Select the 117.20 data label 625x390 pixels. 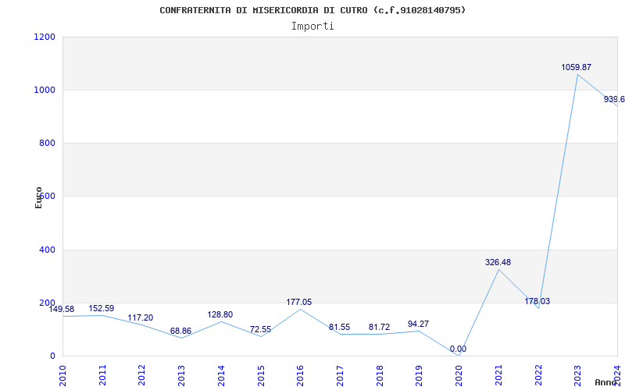coord(141,317)
